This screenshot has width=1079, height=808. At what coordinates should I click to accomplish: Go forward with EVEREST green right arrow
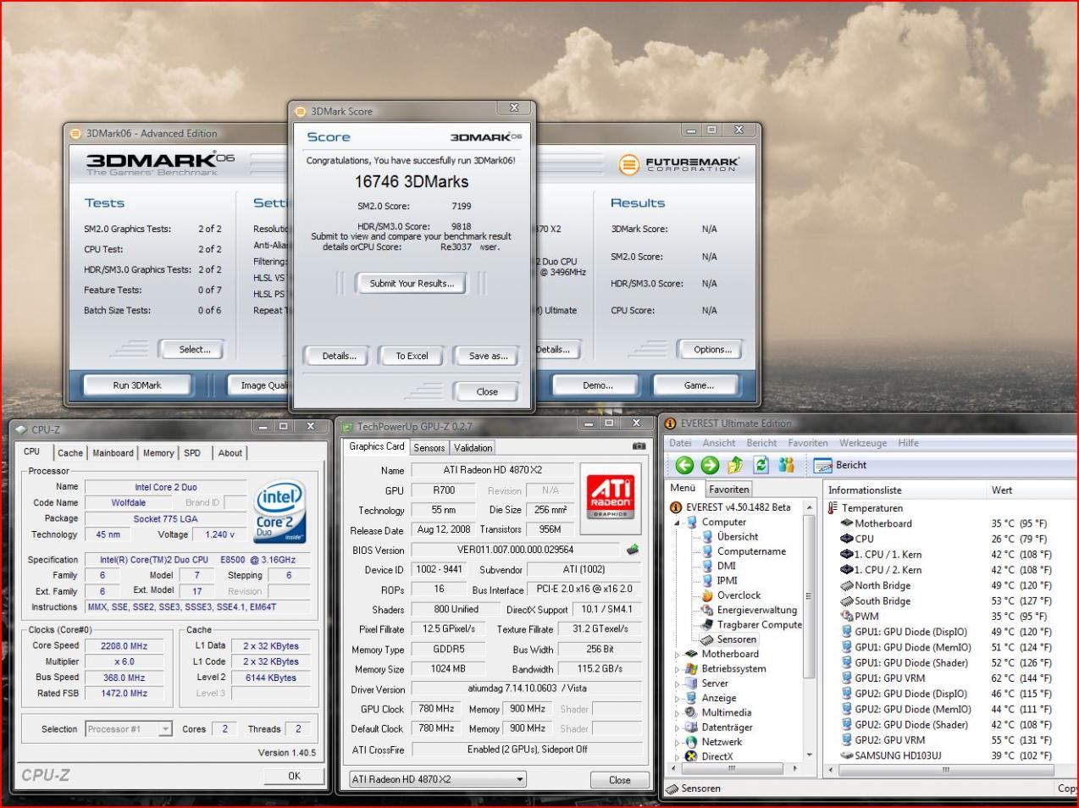(710, 465)
